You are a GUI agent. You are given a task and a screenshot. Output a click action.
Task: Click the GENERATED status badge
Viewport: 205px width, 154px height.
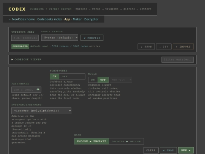tap(20, 46)
